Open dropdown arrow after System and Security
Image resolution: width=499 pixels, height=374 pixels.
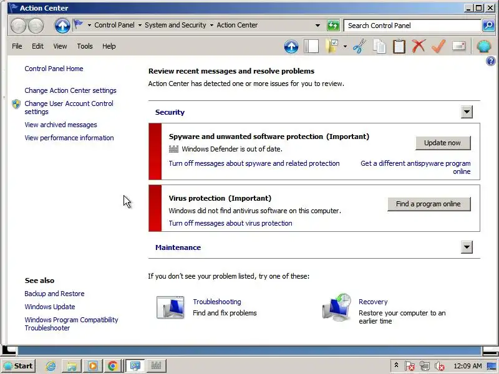(x=211, y=26)
